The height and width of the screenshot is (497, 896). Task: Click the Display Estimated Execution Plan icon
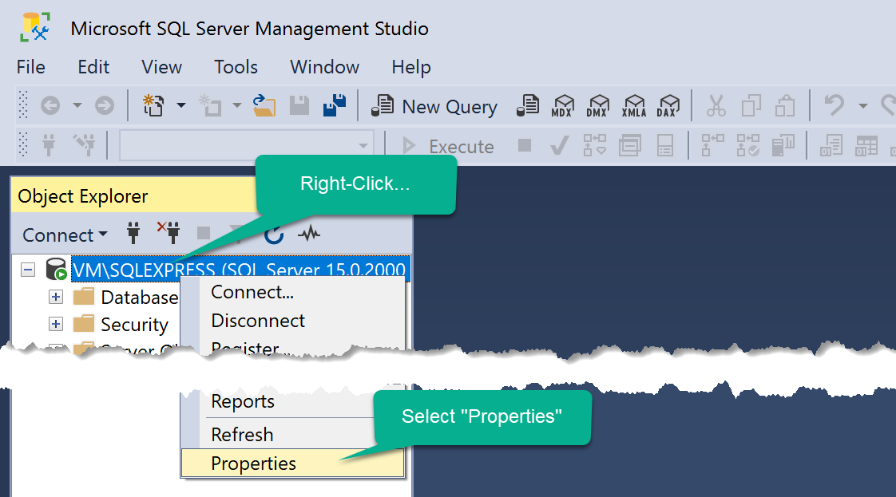(594, 145)
